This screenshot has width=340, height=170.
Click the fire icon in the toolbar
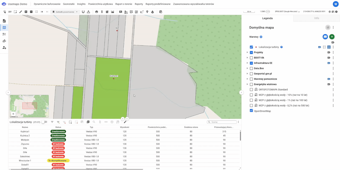pos(152,12)
